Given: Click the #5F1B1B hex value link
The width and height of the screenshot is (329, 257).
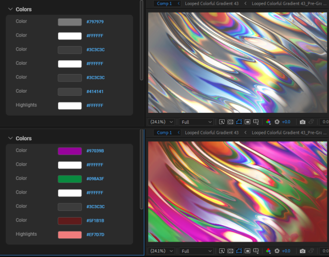Looking at the screenshot, I should 95,221.
